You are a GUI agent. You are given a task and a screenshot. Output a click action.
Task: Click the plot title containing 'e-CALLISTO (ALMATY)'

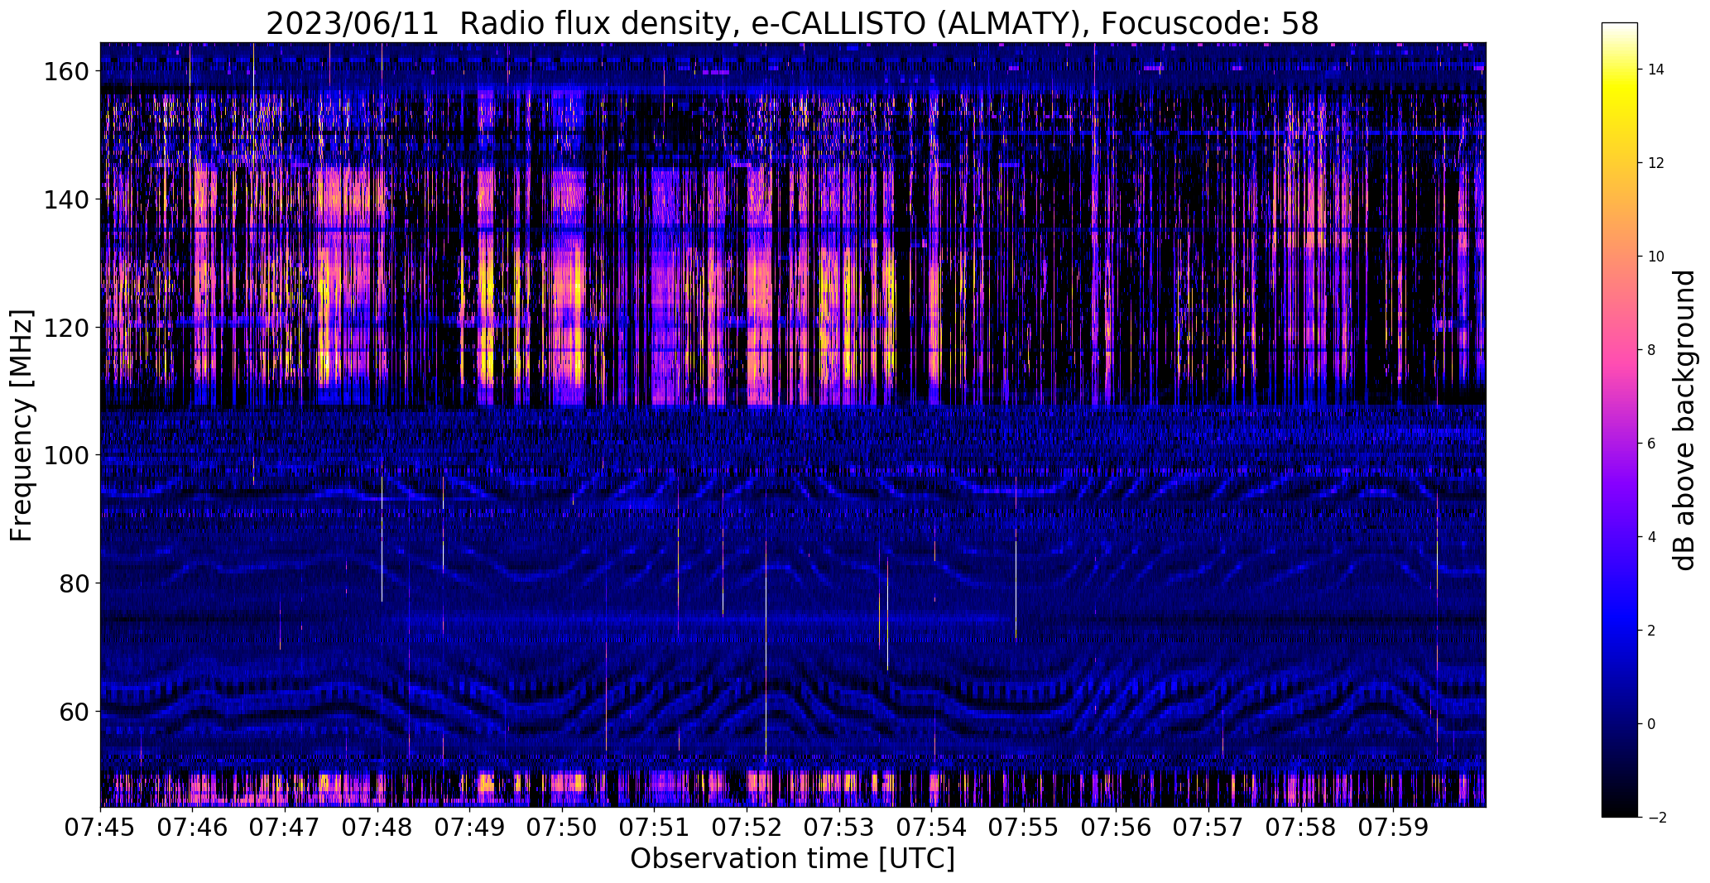tap(792, 23)
